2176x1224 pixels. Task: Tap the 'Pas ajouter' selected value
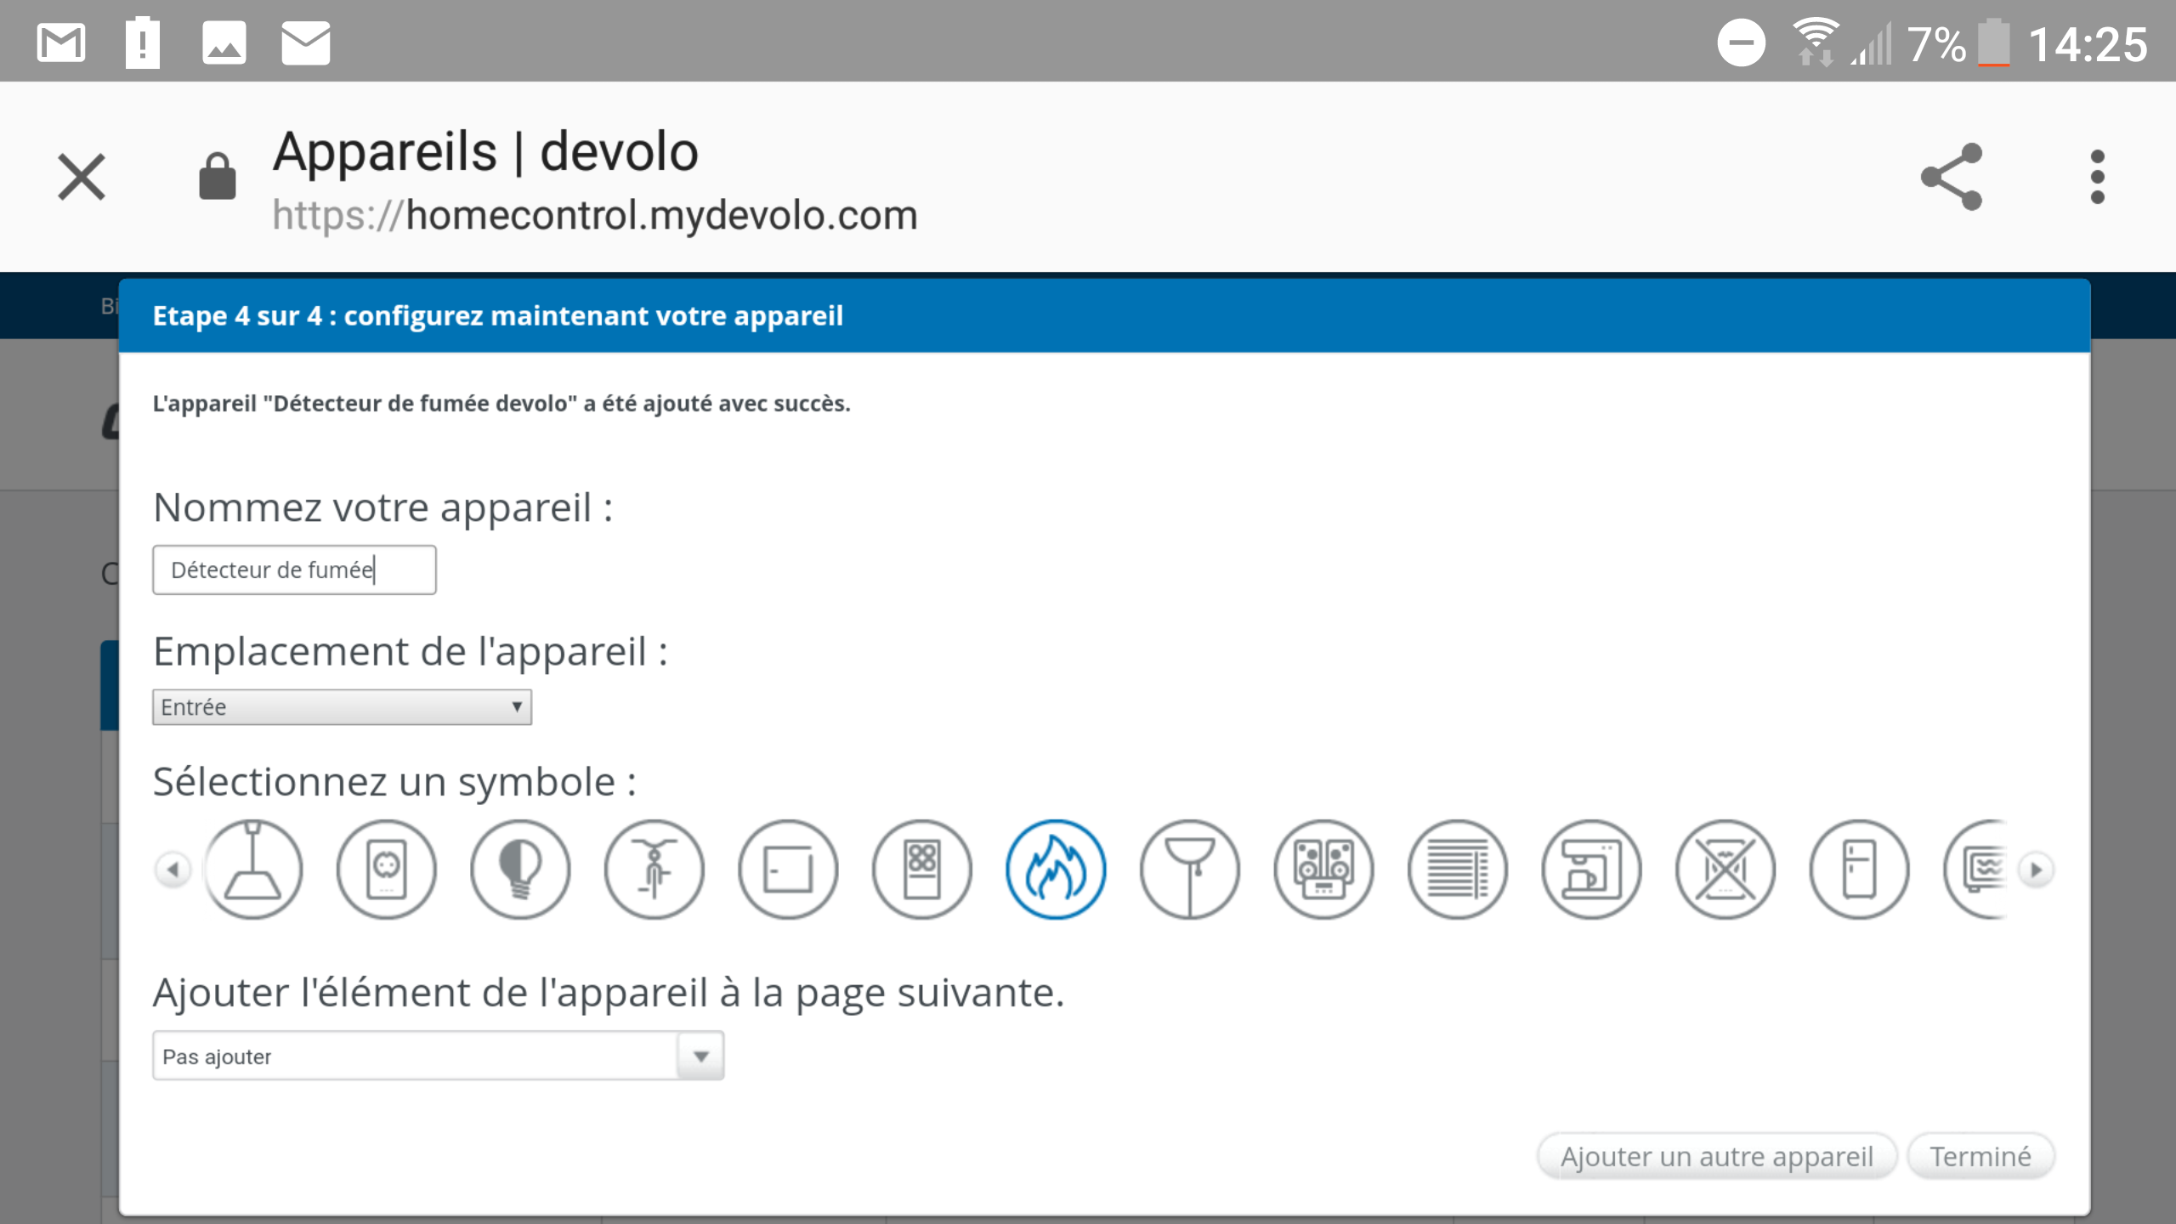pos(217,1057)
